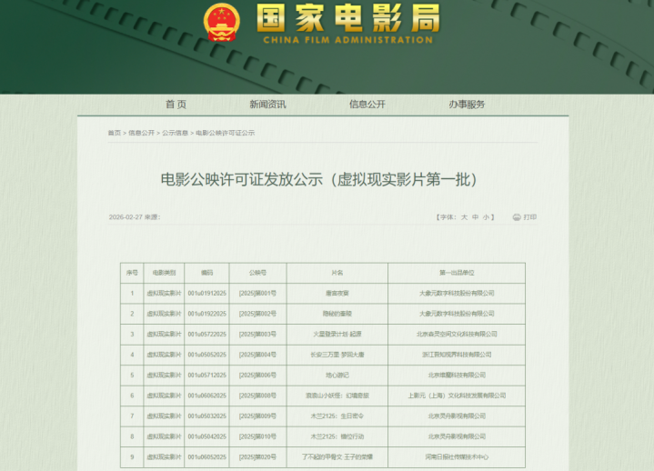Click code cell 001u01922025
Viewport: 654px width, 471px height.
(206, 314)
